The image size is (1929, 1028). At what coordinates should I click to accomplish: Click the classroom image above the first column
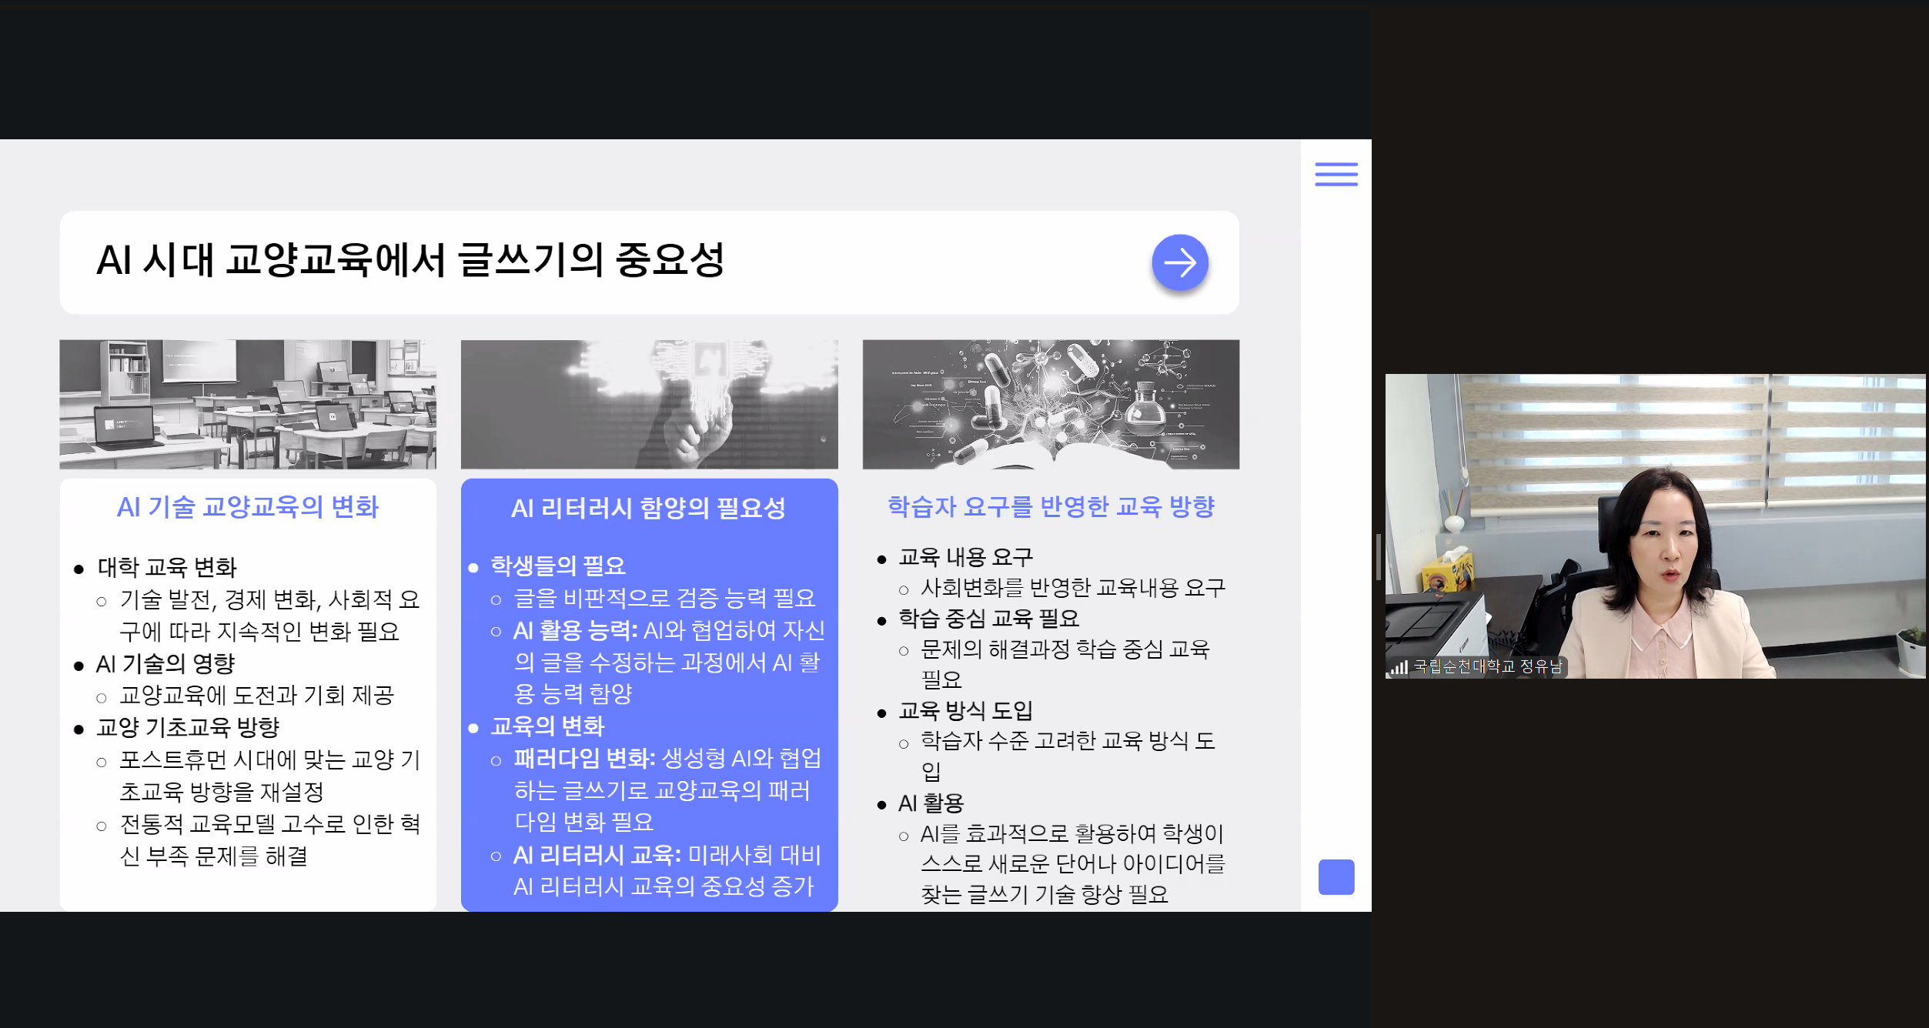pyautogui.click(x=248, y=404)
